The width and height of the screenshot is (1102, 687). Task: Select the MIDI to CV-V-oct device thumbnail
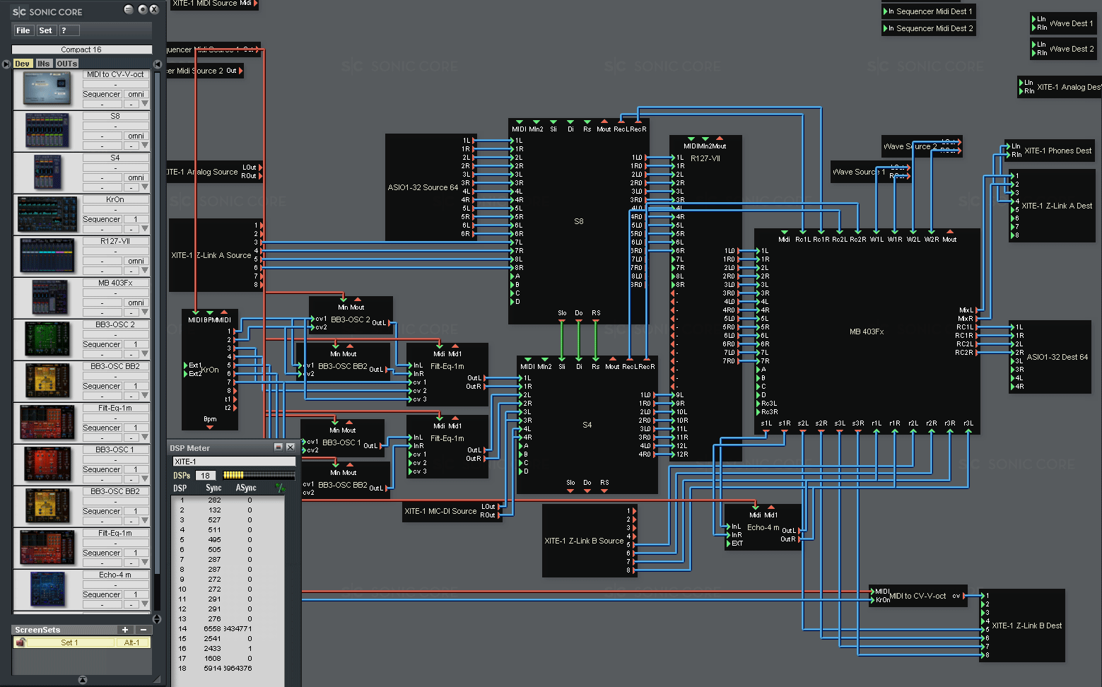pyautogui.click(x=47, y=89)
